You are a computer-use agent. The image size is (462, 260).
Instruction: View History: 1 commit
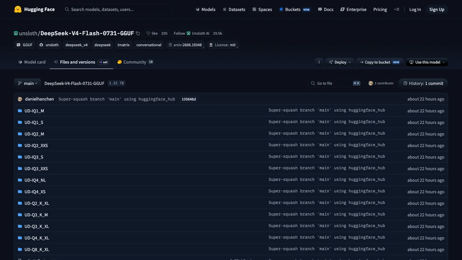(x=423, y=83)
